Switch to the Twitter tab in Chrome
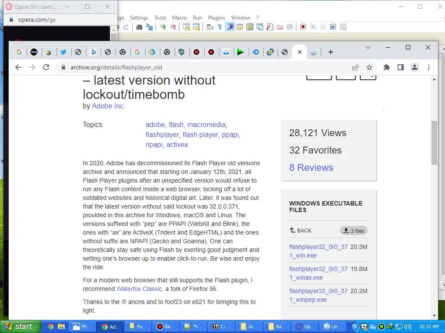 point(63,52)
